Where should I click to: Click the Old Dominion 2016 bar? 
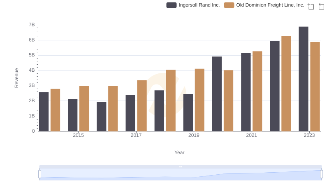coord(113,108)
